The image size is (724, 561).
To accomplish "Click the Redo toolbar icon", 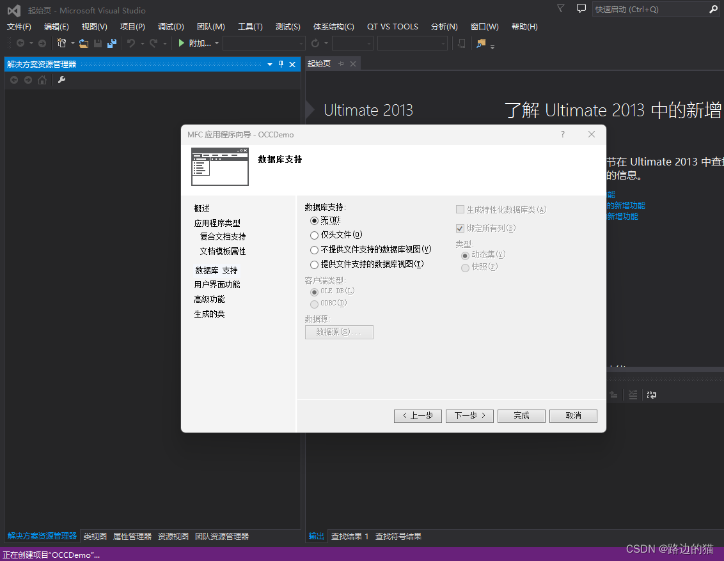I will point(153,43).
